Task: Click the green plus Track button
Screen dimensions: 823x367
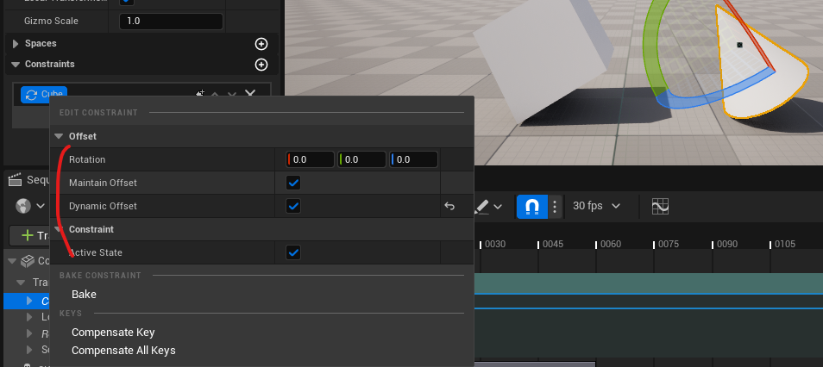Action: [x=30, y=235]
